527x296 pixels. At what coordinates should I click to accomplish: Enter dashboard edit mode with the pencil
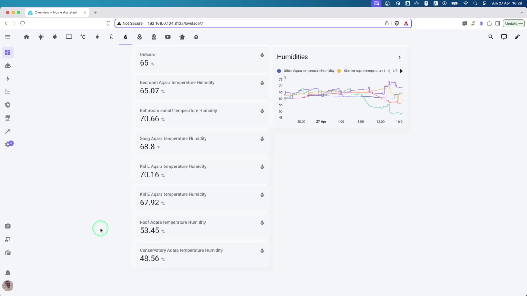pos(517,37)
